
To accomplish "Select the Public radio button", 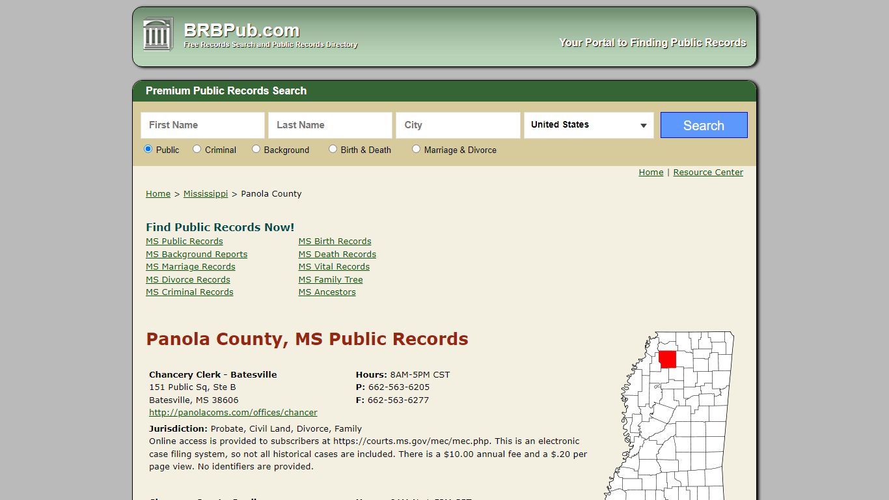I will pyautogui.click(x=148, y=149).
